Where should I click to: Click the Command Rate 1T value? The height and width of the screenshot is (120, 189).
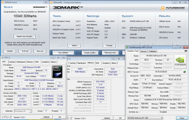pos(100,102)
